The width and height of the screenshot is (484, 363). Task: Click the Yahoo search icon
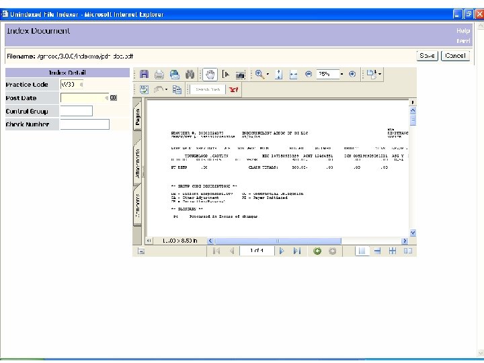point(234,89)
